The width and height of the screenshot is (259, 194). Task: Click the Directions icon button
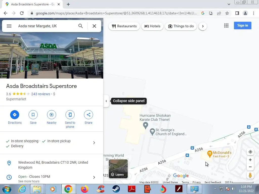tap(15, 115)
